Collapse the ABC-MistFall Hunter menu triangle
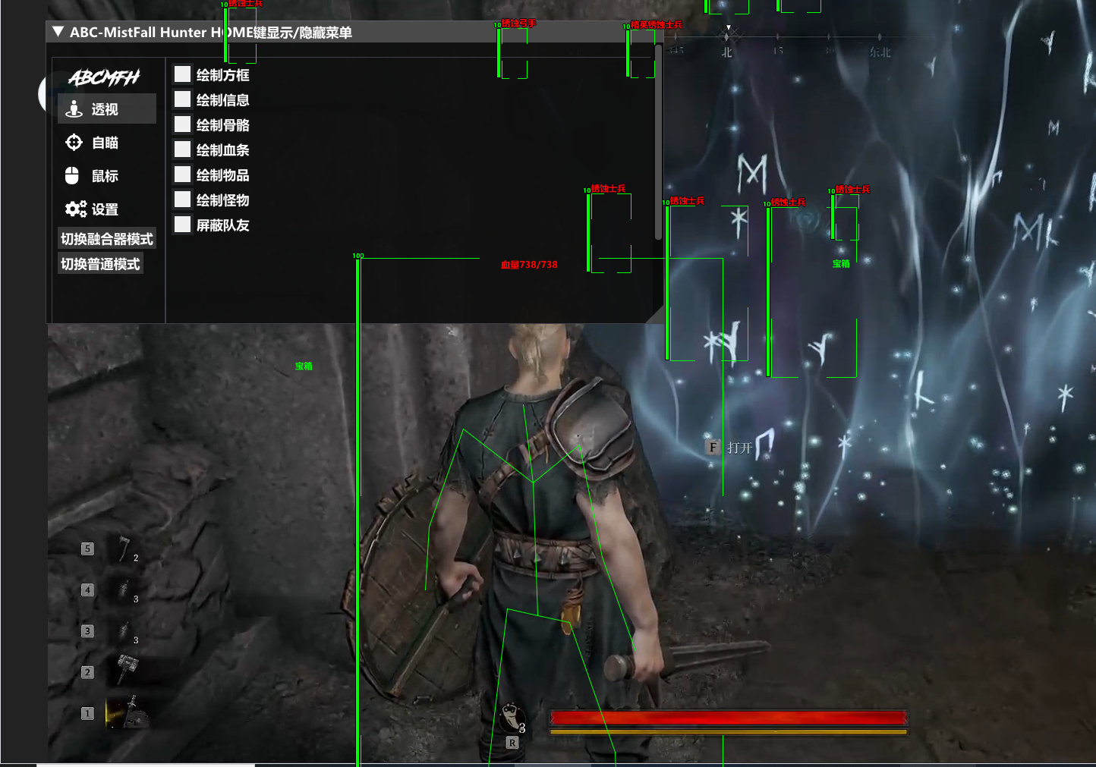 coord(58,32)
